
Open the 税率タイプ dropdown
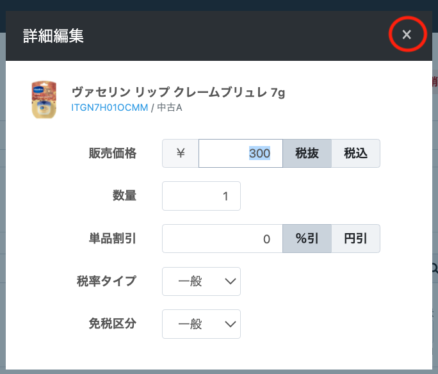201,282
